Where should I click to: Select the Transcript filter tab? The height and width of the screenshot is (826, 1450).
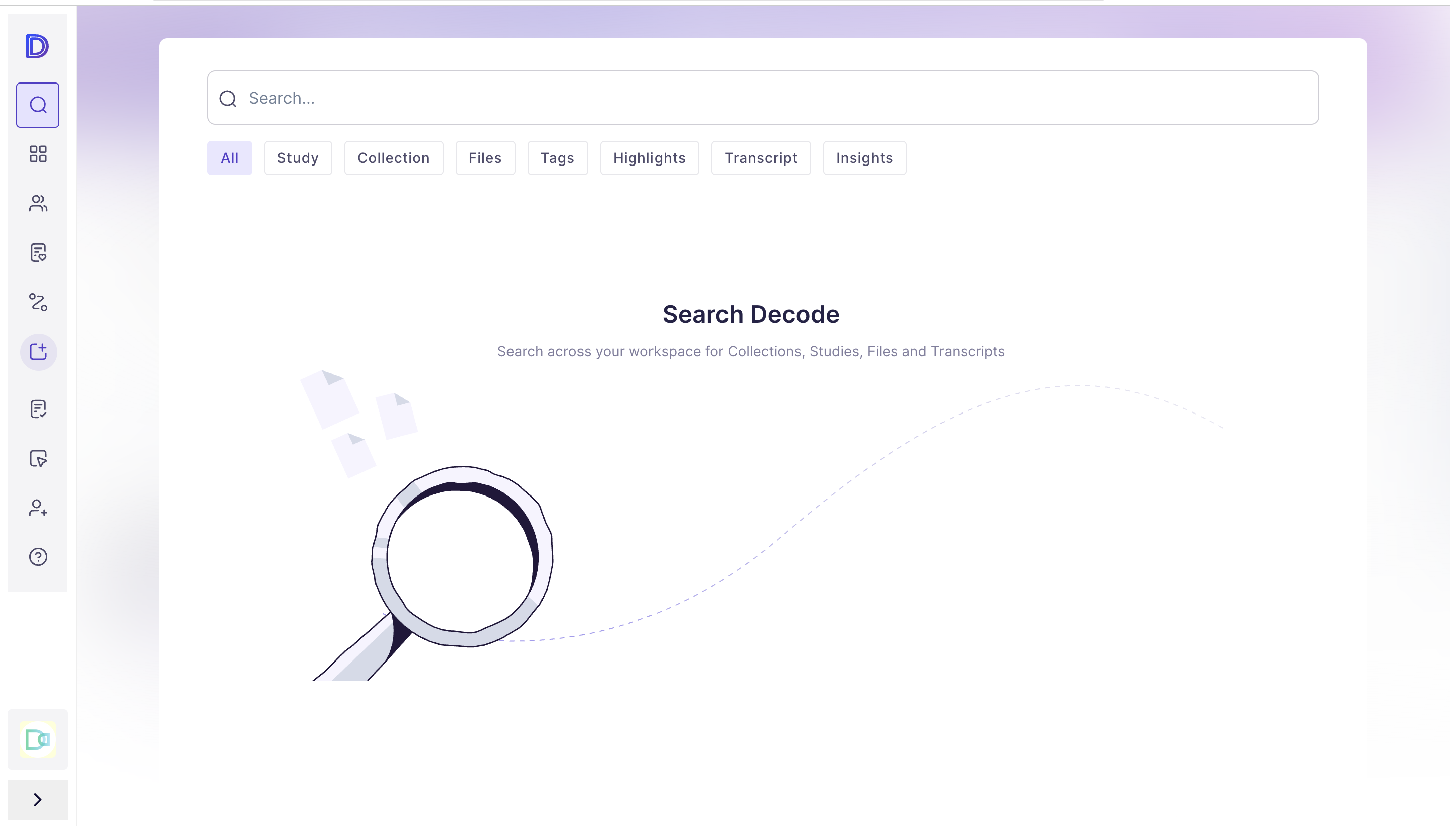(761, 158)
